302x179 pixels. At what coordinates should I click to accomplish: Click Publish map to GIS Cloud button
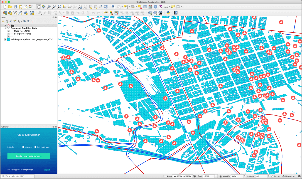pyautogui.click(x=28, y=156)
